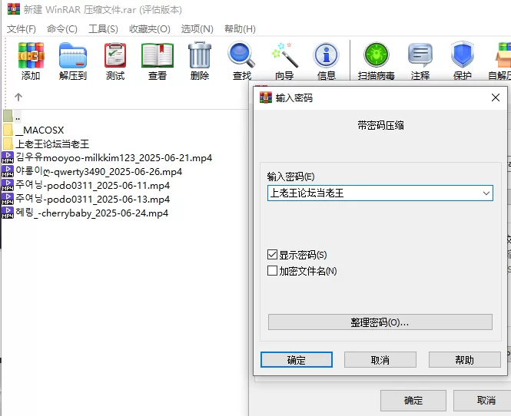Click 取消 in the password dialog
Viewport: 511px width, 416px height.
(x=380, y=360)
